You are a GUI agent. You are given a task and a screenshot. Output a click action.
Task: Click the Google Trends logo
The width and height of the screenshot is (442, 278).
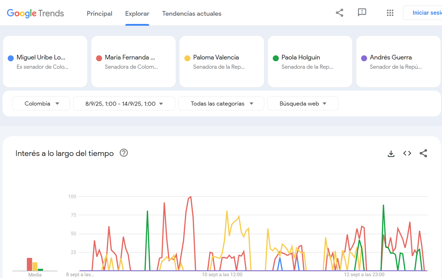pyautogui.click(x=35, y=13)
